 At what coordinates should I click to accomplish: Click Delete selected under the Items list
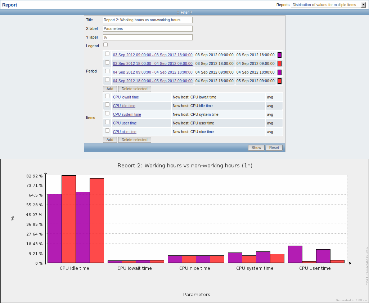point(135,140)
